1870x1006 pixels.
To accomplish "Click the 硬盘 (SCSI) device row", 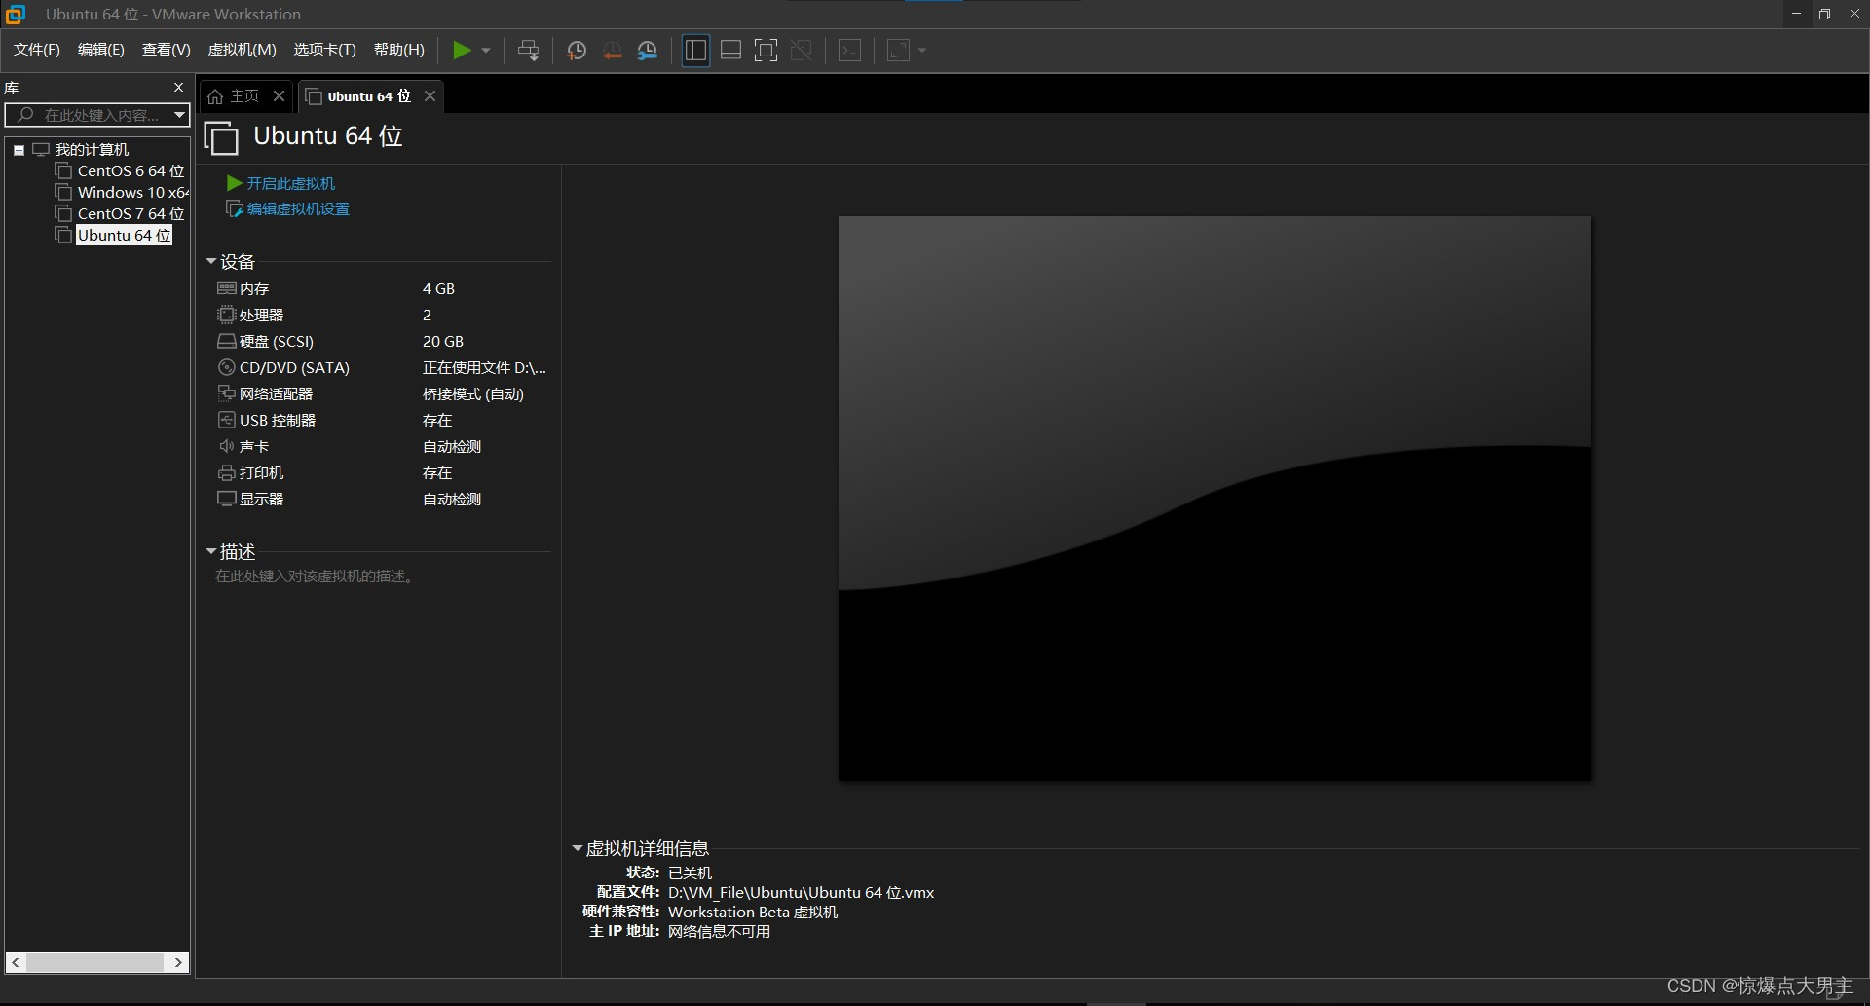I will [x=381, y=341].
